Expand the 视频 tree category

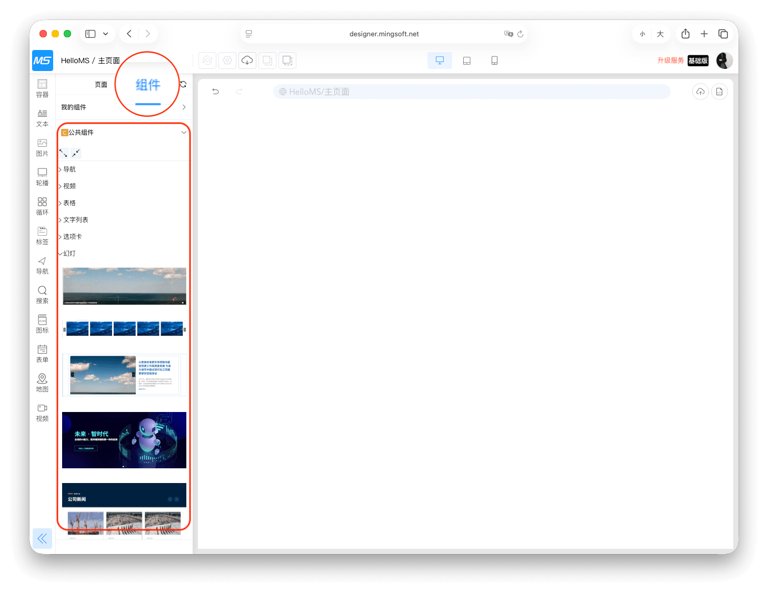point(69,186)
